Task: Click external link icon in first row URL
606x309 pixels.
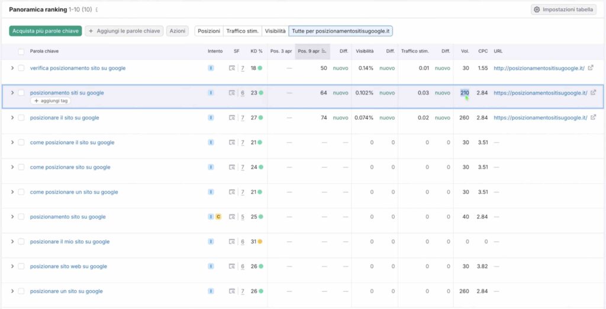Action: click(x=589, y=68)
